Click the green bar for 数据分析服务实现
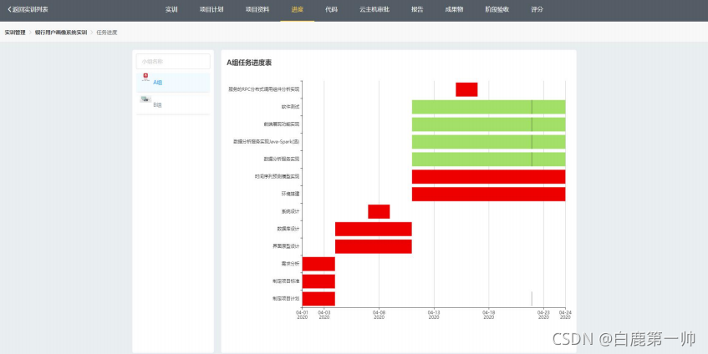Image resolution: width=708 pixels, height=354 pixels. pos(488,159)
